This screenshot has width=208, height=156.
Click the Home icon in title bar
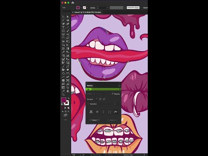pyautogui.click(x=73, y=3)
